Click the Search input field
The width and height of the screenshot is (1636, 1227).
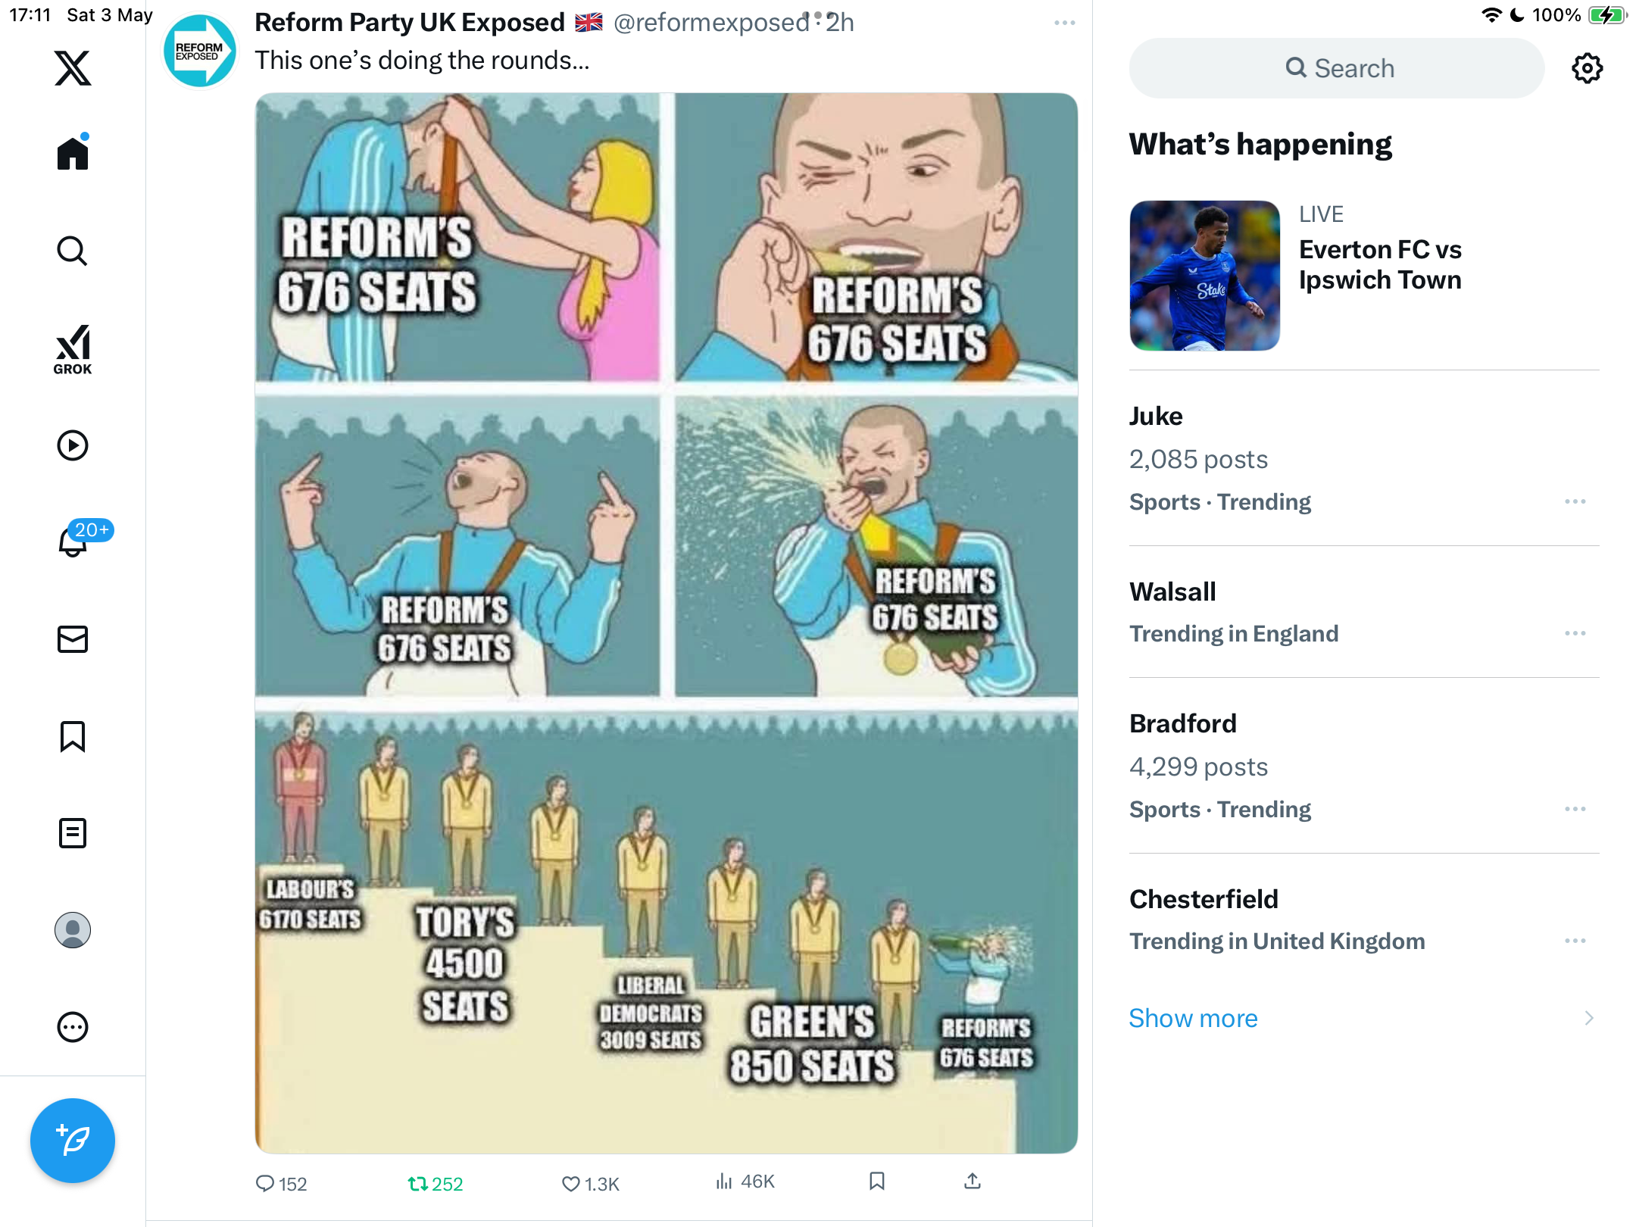[x=1337, y=68]
